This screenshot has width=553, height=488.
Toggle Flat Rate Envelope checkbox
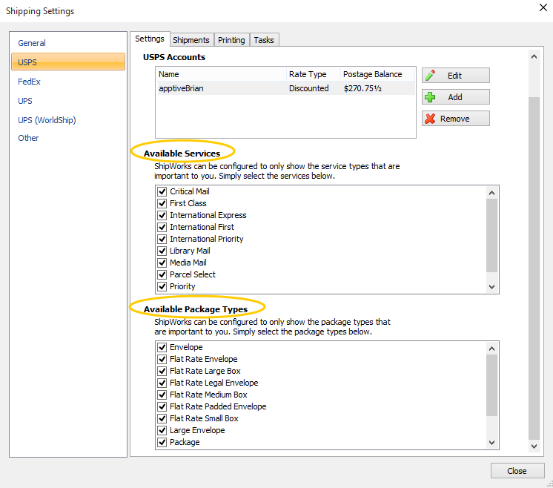[162, 359]
